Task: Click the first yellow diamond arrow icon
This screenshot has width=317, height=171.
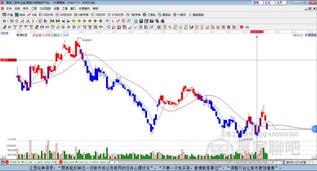Action: [x=74, y=21]
